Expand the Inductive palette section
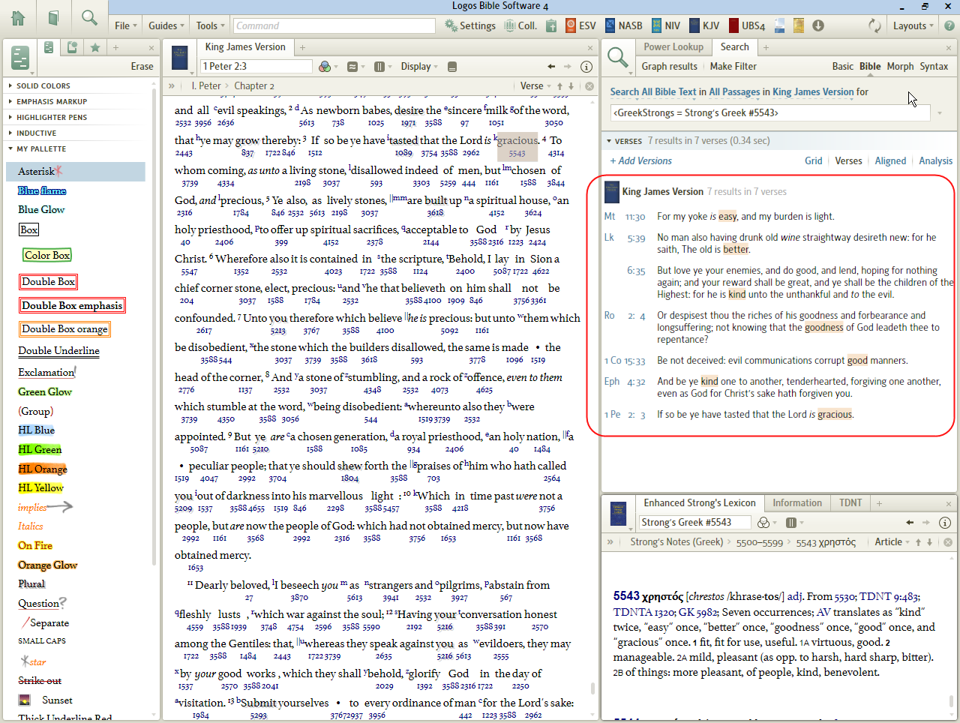This screenshot has width=960, height=723. point(36,133)
